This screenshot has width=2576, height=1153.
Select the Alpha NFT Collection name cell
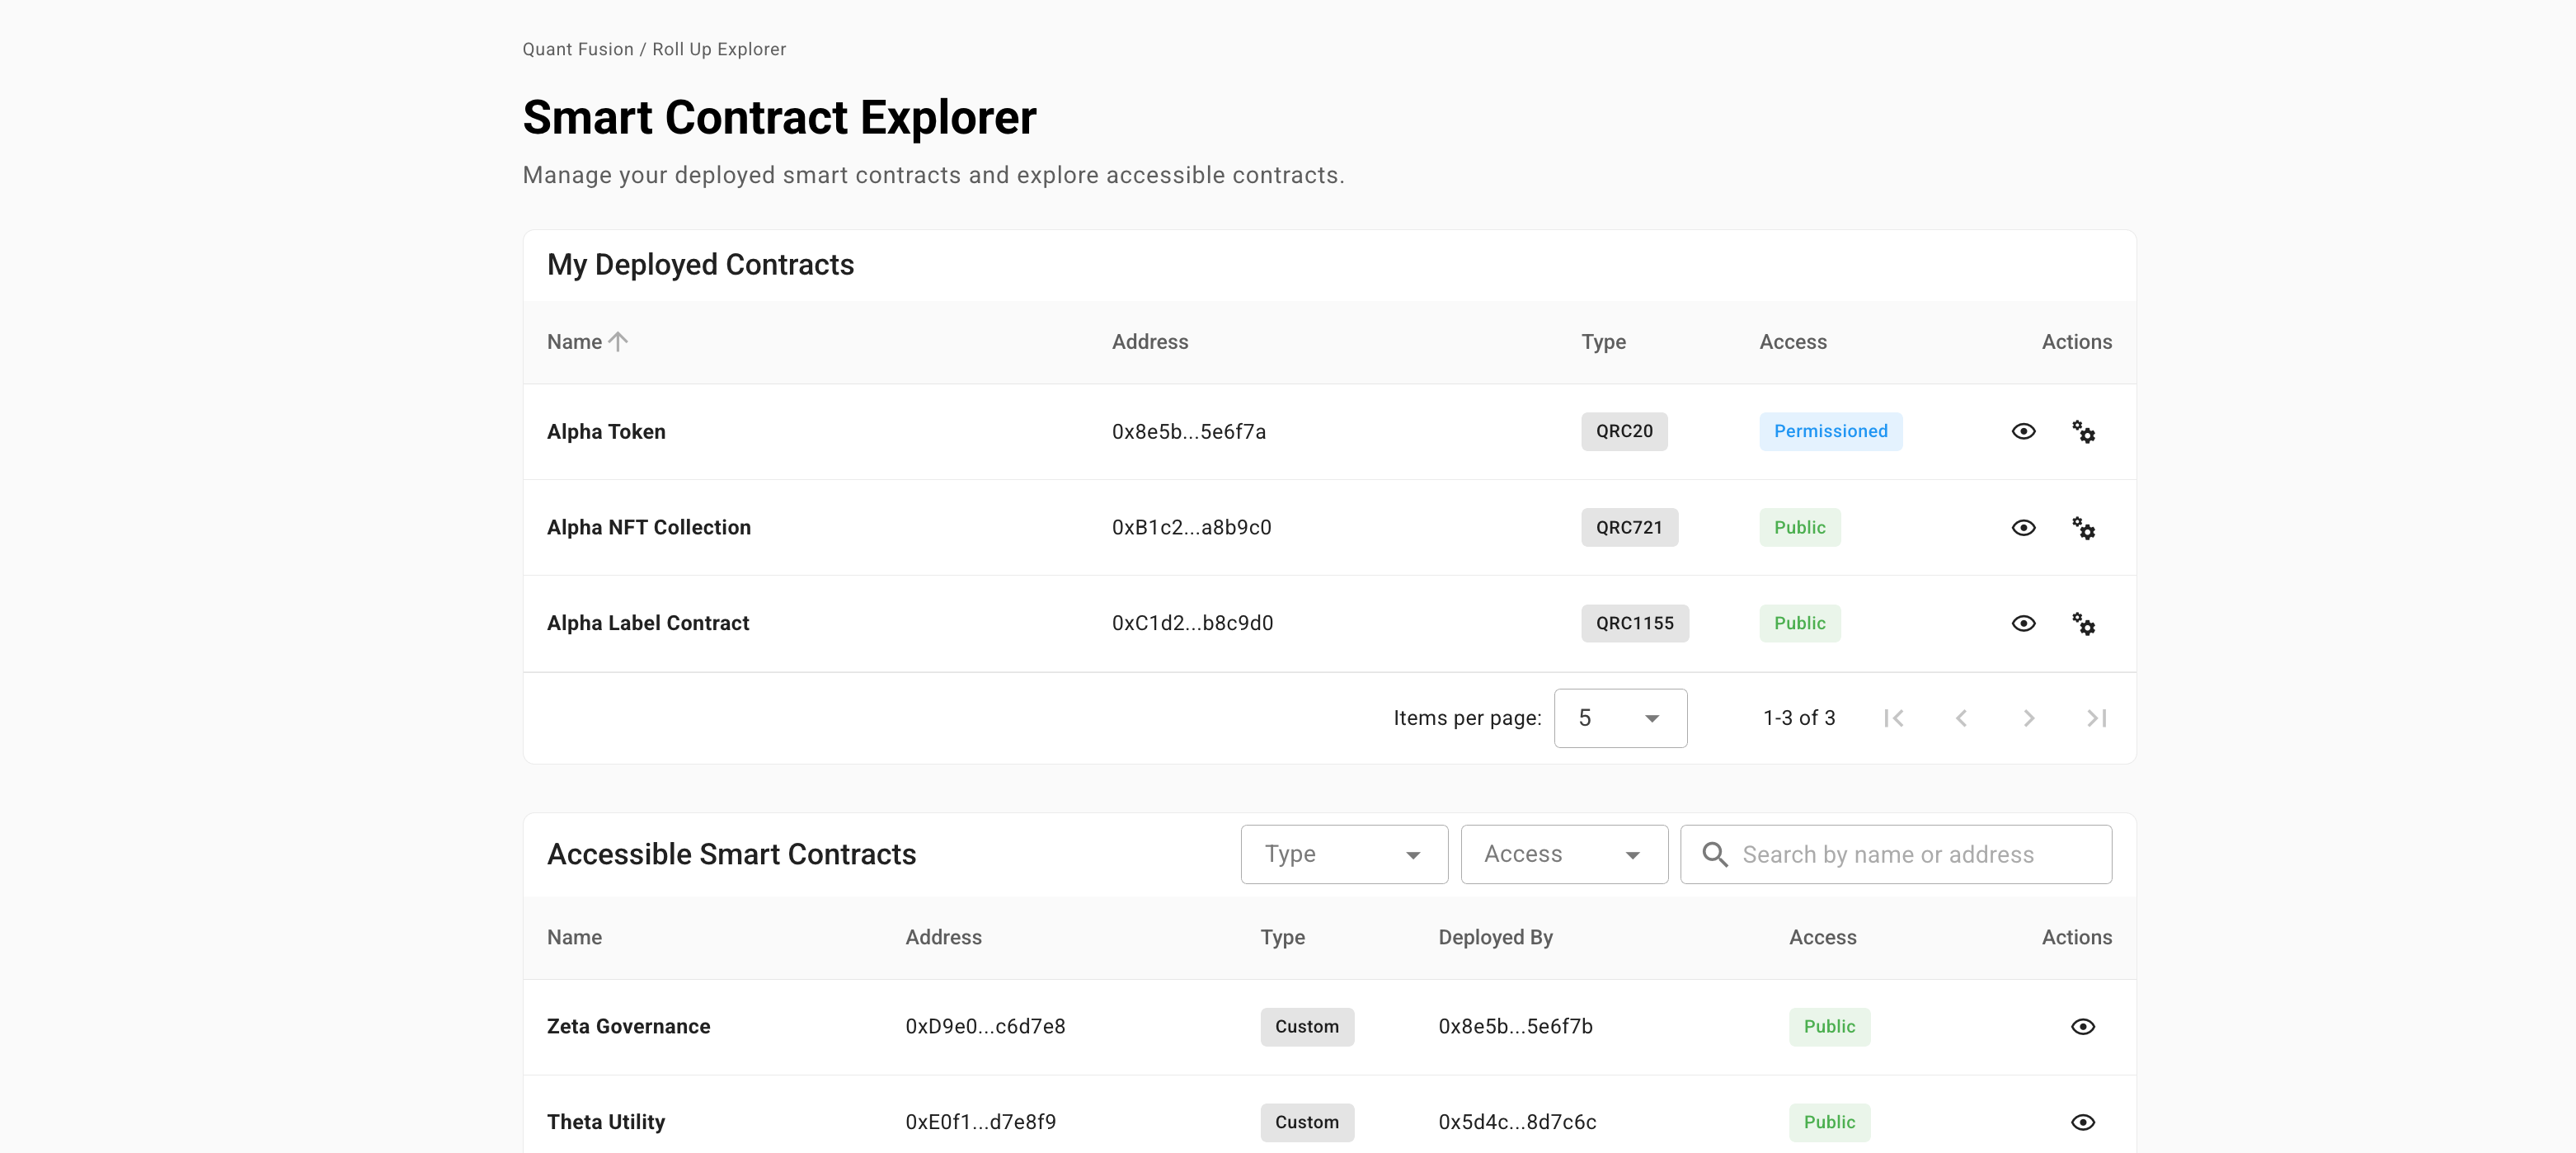[x=649, y=527]
